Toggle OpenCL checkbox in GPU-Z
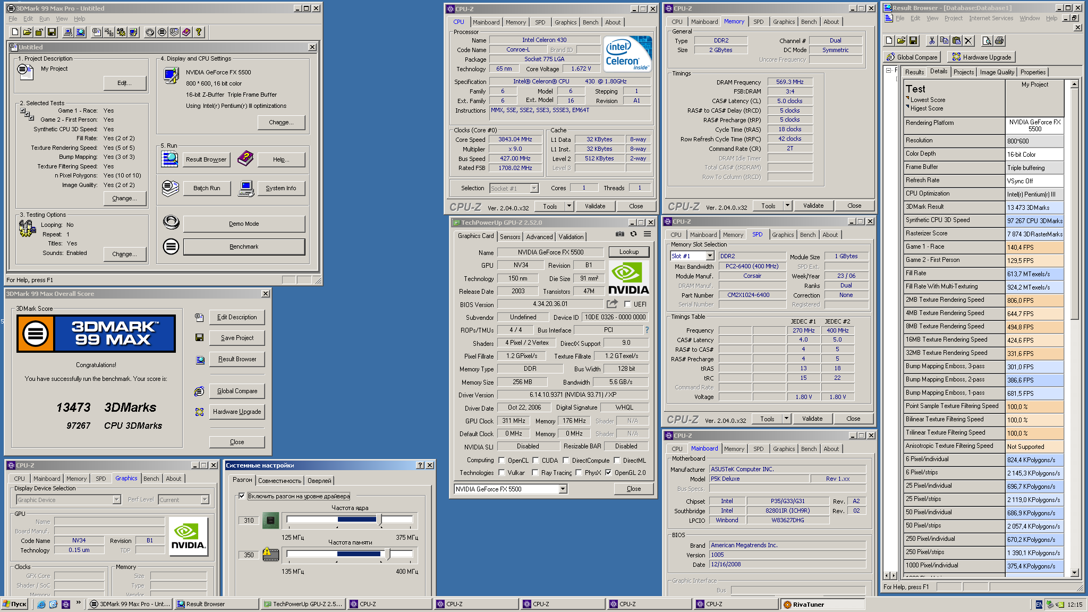1088x612 pixels. click(x=501, y=460)
